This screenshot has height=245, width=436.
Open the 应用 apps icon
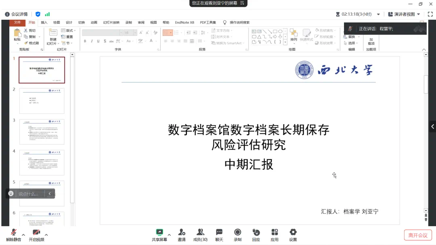275,233
